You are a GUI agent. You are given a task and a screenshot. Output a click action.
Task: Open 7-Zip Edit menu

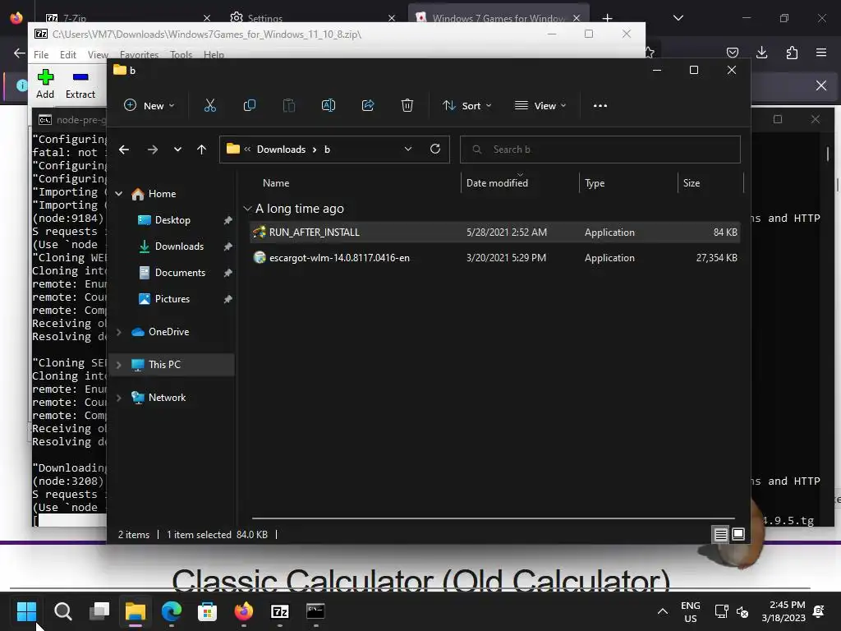point(67,55)
